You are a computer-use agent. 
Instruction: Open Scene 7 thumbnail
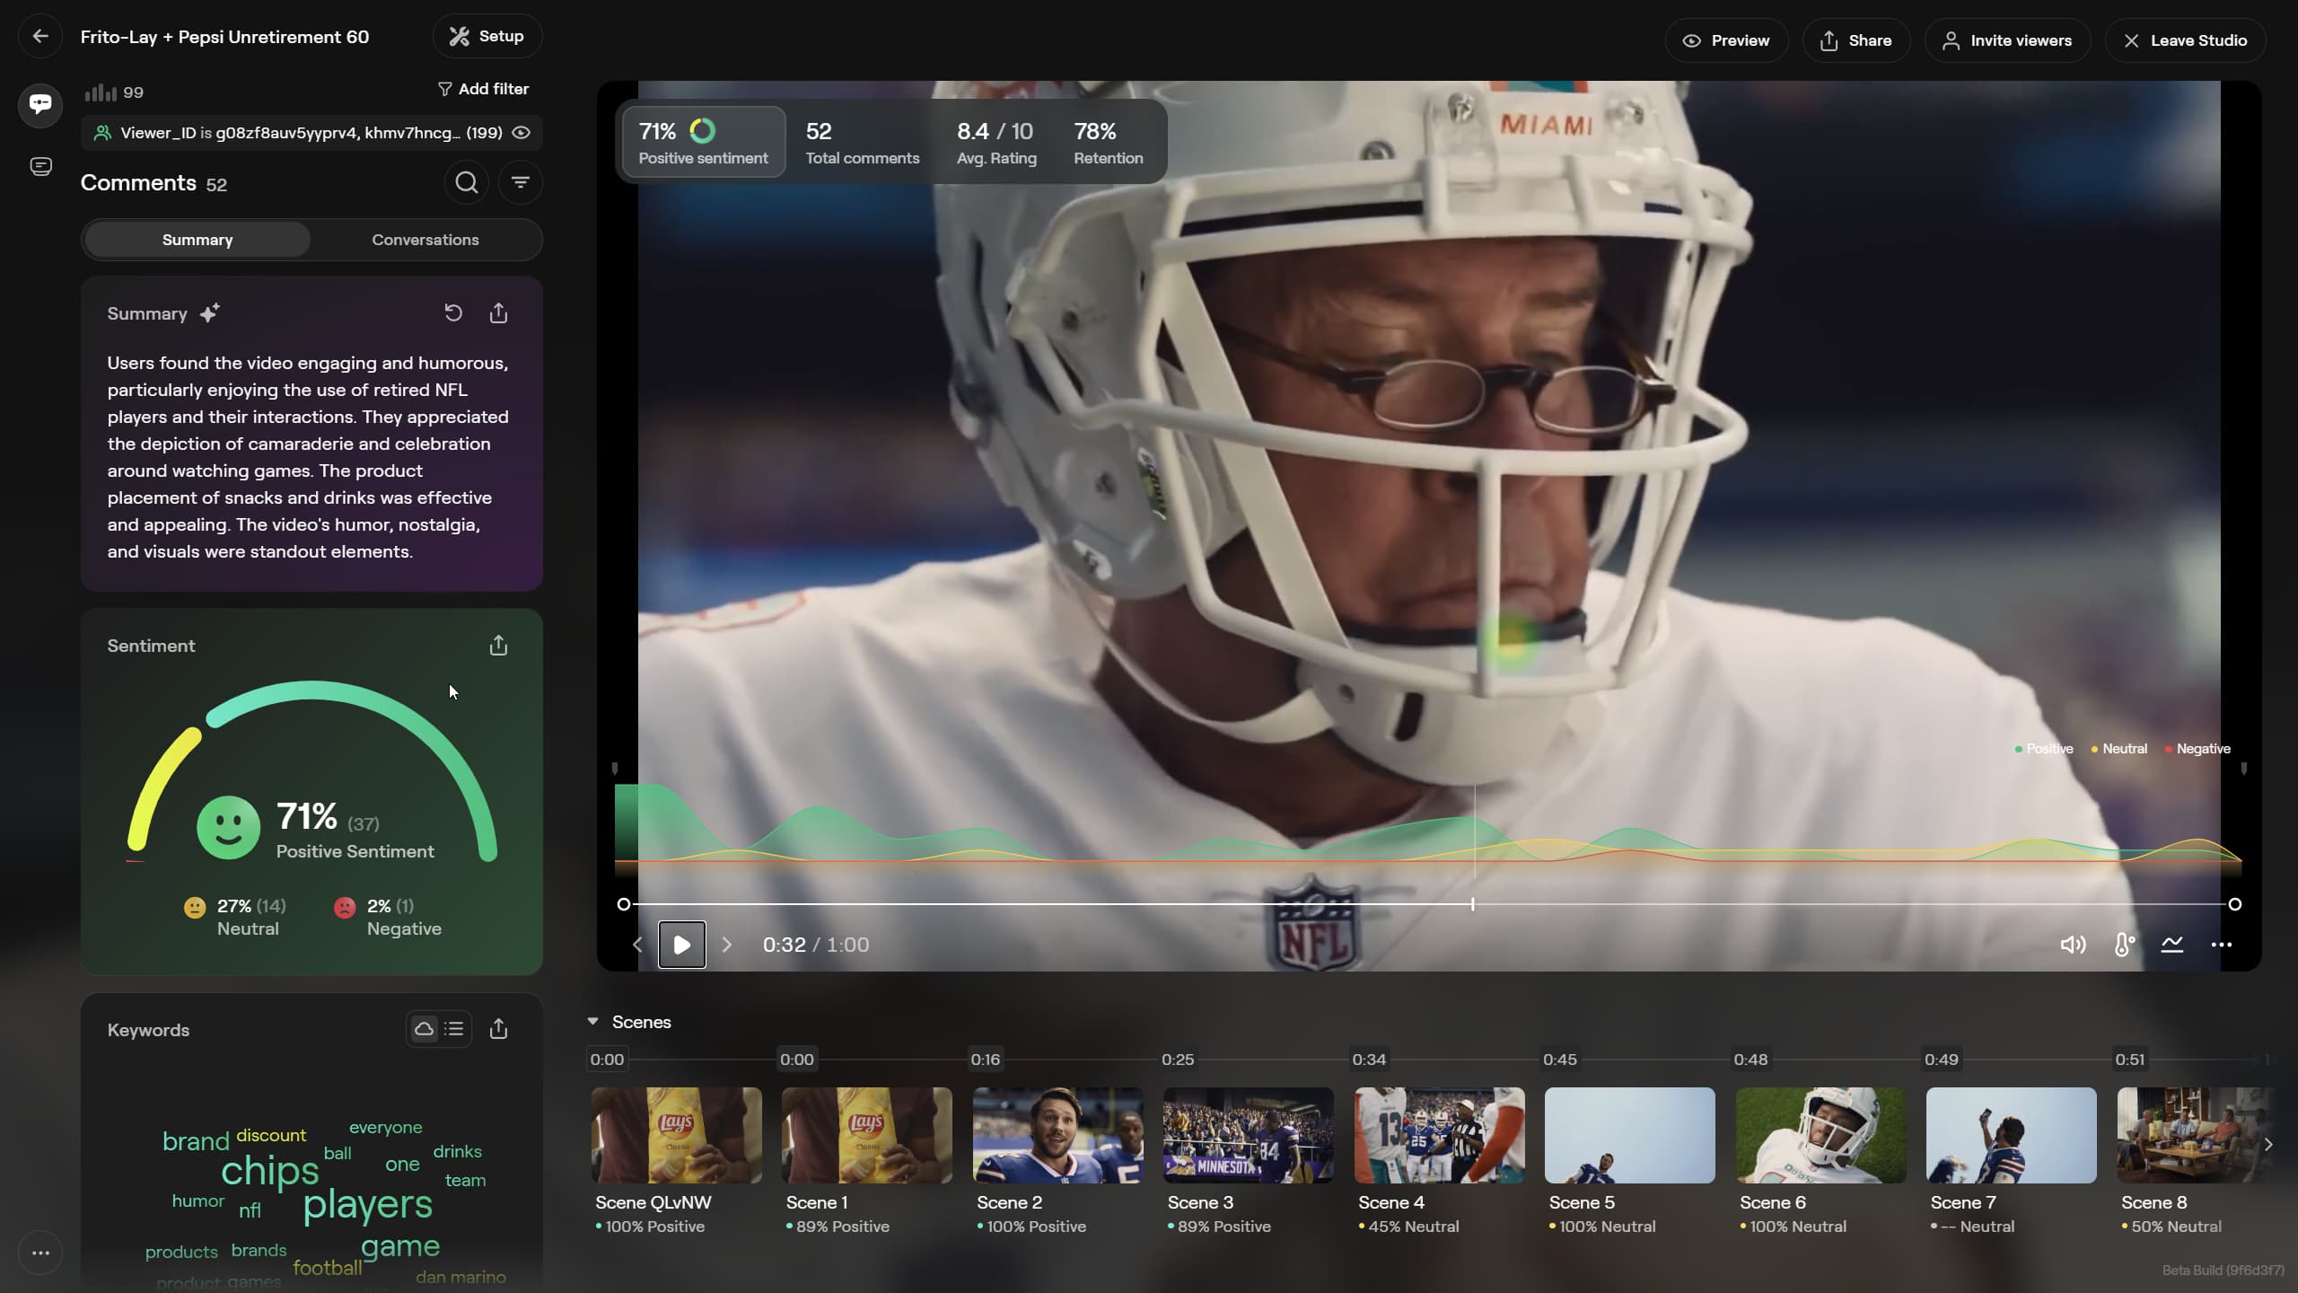point(2012,1135)
